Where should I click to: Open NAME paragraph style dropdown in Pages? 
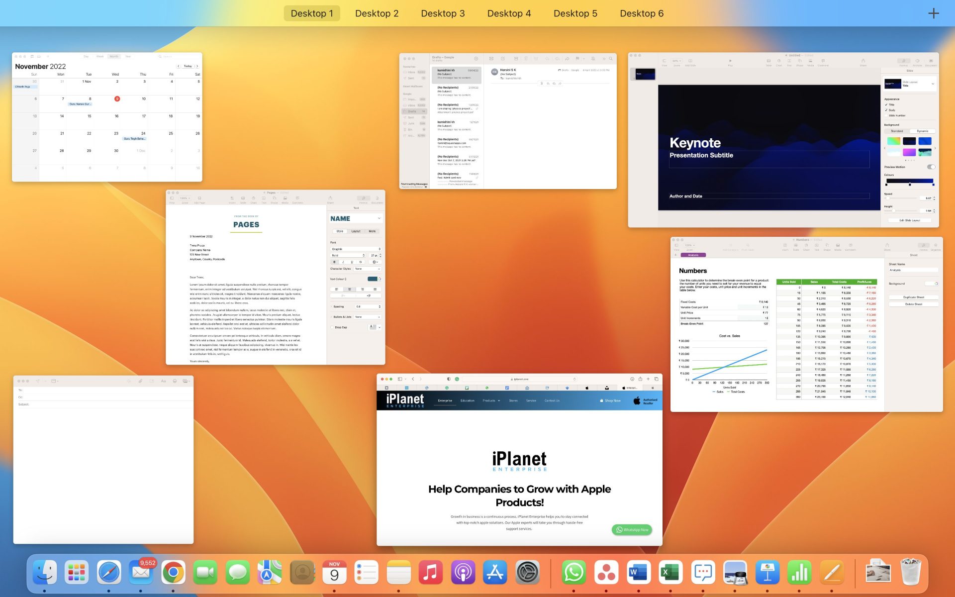pyautogui.click(x=355, y=218)
